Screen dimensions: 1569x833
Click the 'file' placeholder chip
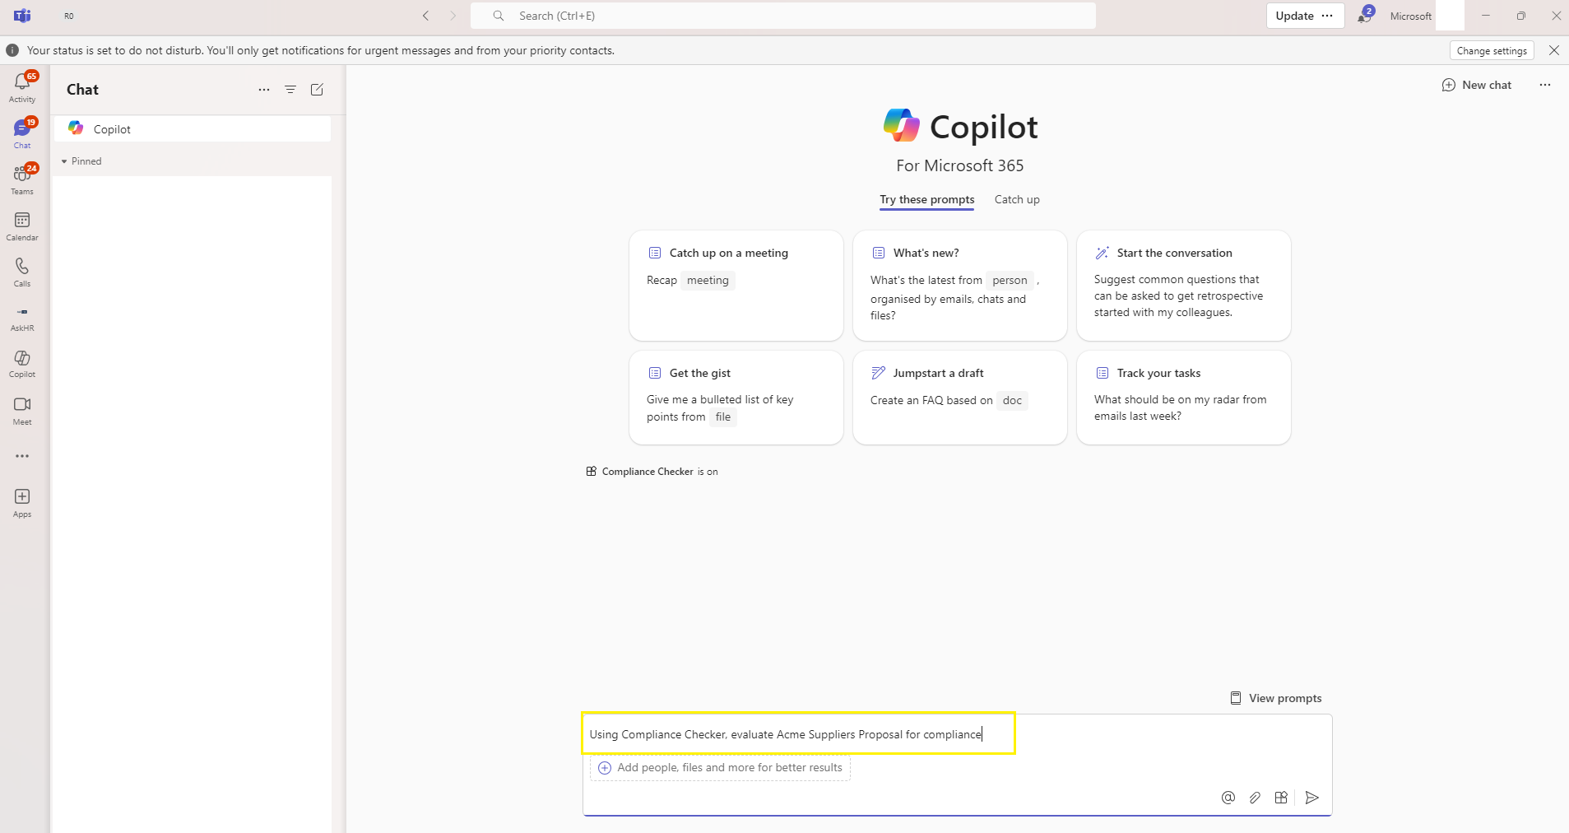coord(722,417)
